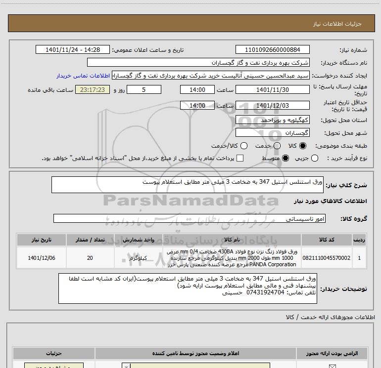Click the request creator field
Screen dimensions: 381x368
(211, 76)
